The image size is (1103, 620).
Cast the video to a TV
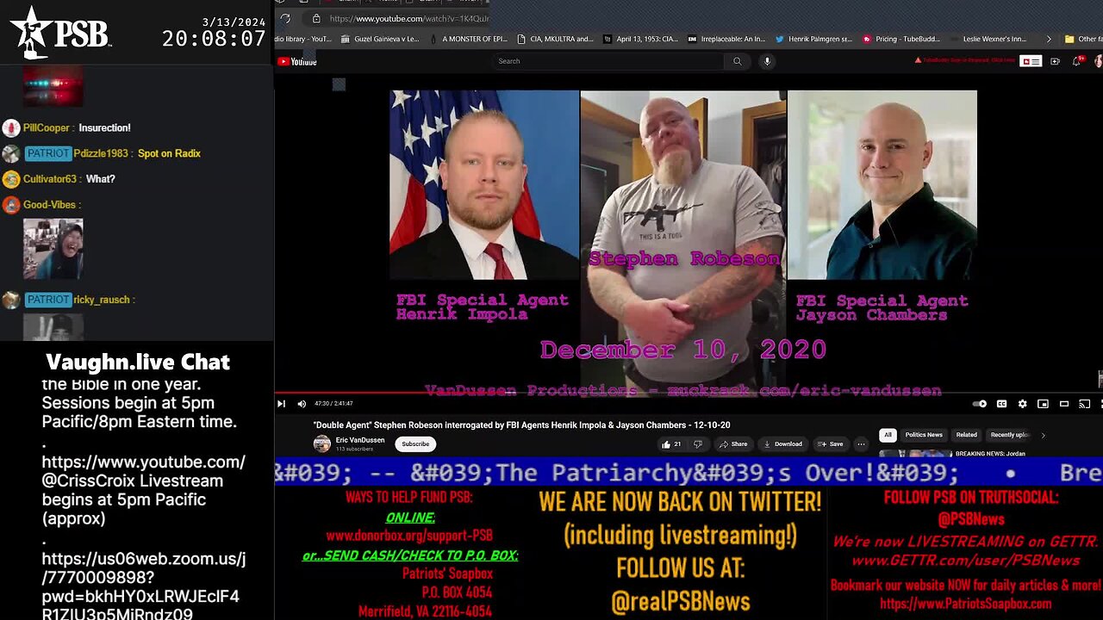tap(1085, 404)
